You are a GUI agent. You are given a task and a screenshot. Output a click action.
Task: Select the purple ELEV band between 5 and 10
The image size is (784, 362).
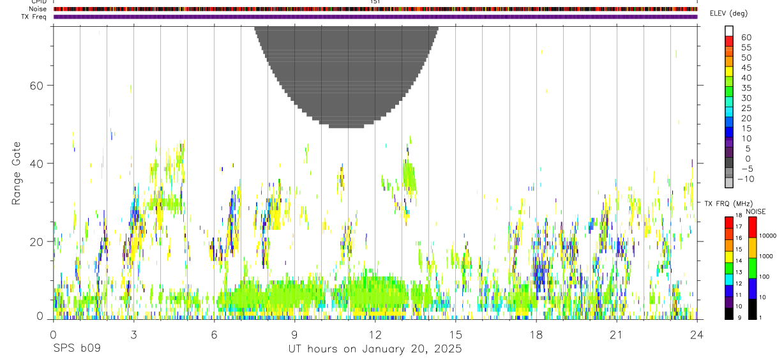pos(729,143)
